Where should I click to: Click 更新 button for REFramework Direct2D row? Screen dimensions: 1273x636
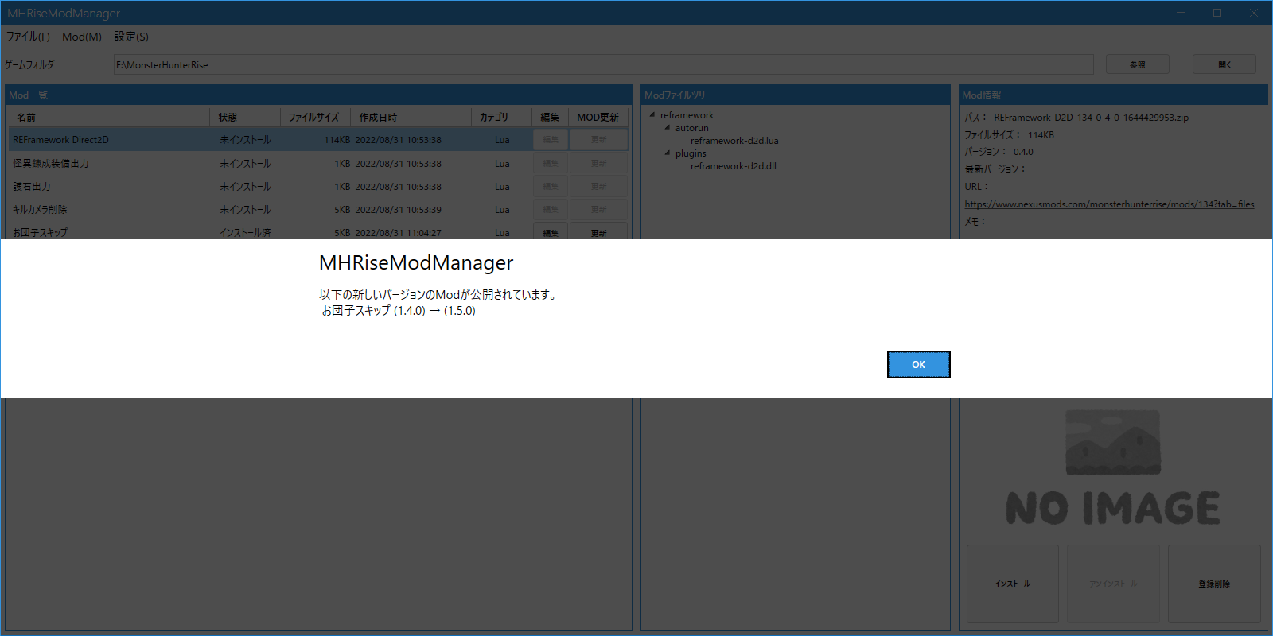coord(598,139)
